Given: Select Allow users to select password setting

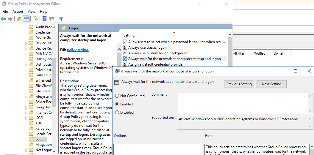Looking at the screenshot, I should pyautogui.click(x=176, y=42).
